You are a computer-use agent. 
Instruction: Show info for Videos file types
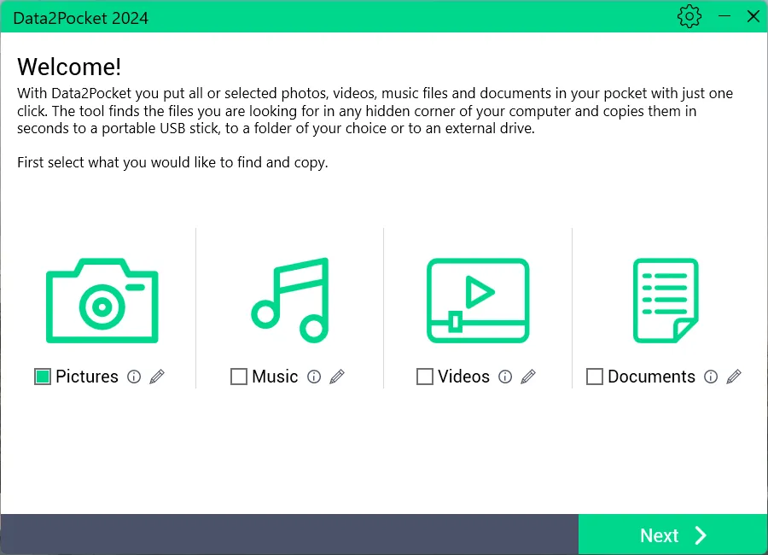(505, 377)
